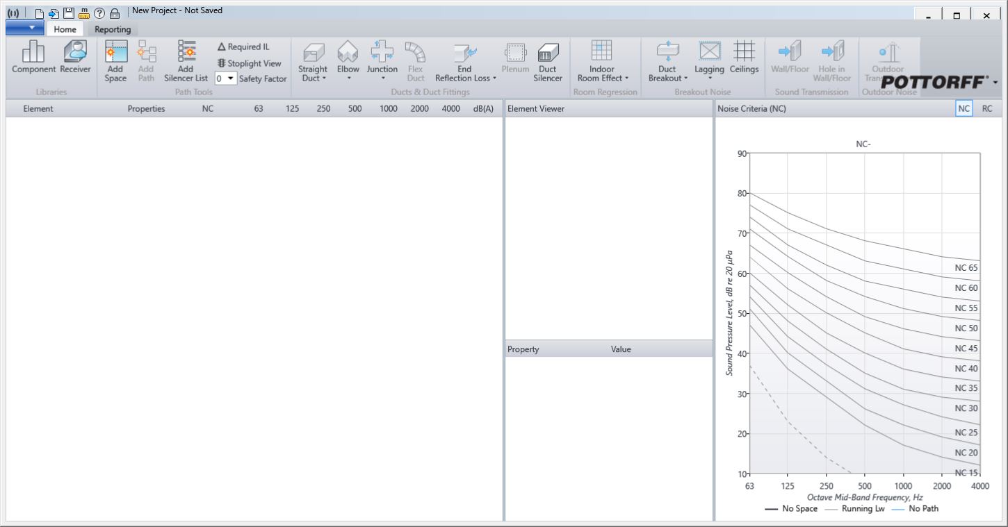Click the dB(A) column header
The image size is (1008, 527).
point(482,108)
